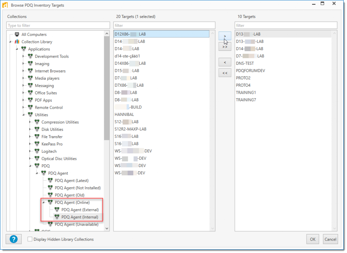Select TRAINING1 in the chosen targets

coord(246,92)
